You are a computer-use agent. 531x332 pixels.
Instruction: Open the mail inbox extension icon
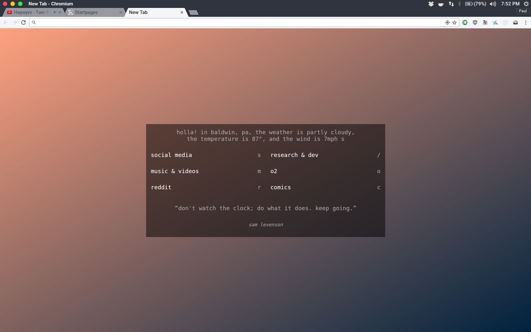(516, 22)
